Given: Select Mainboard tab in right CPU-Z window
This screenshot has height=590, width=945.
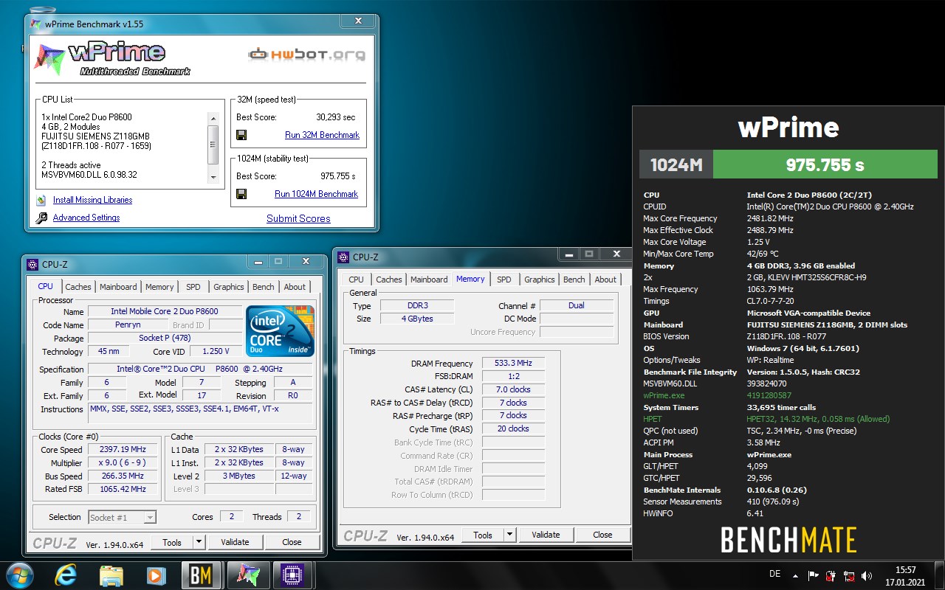Looking at the screenshot, I should coord(429,280).
